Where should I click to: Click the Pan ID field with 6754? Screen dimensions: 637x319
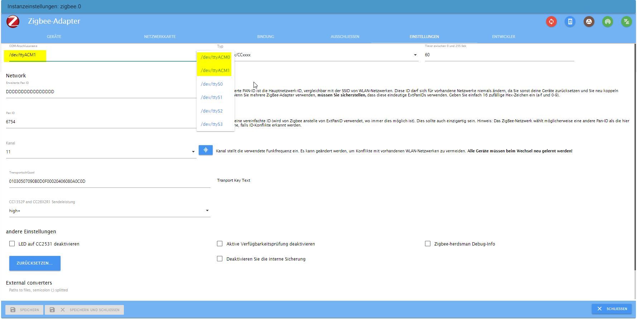click(x=101, y=122)
